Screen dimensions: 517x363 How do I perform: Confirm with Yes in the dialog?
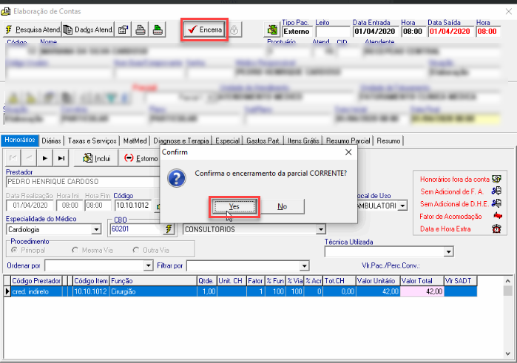pyautogui.click(x=234, y=206)
